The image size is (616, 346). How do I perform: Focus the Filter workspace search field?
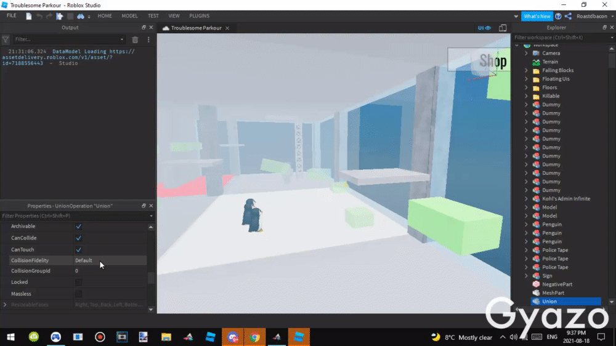(x=562, y=38)
